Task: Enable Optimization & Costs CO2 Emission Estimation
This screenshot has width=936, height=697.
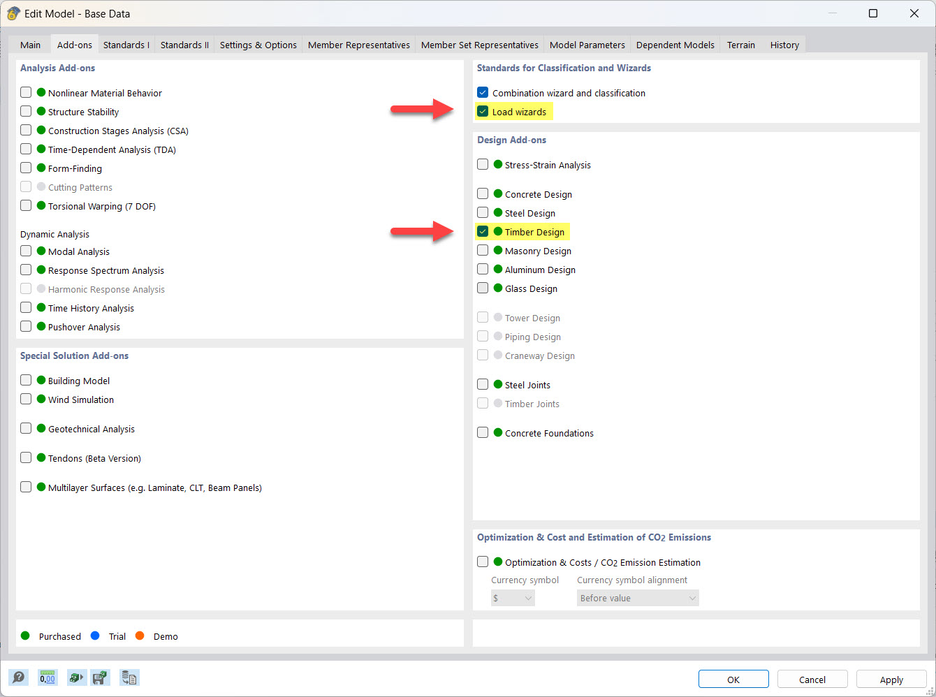Action: click(x=483, y=561)
